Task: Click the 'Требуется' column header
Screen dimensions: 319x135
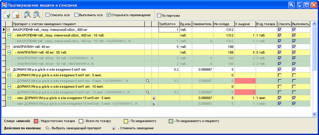Action: [x=169, y=24]
